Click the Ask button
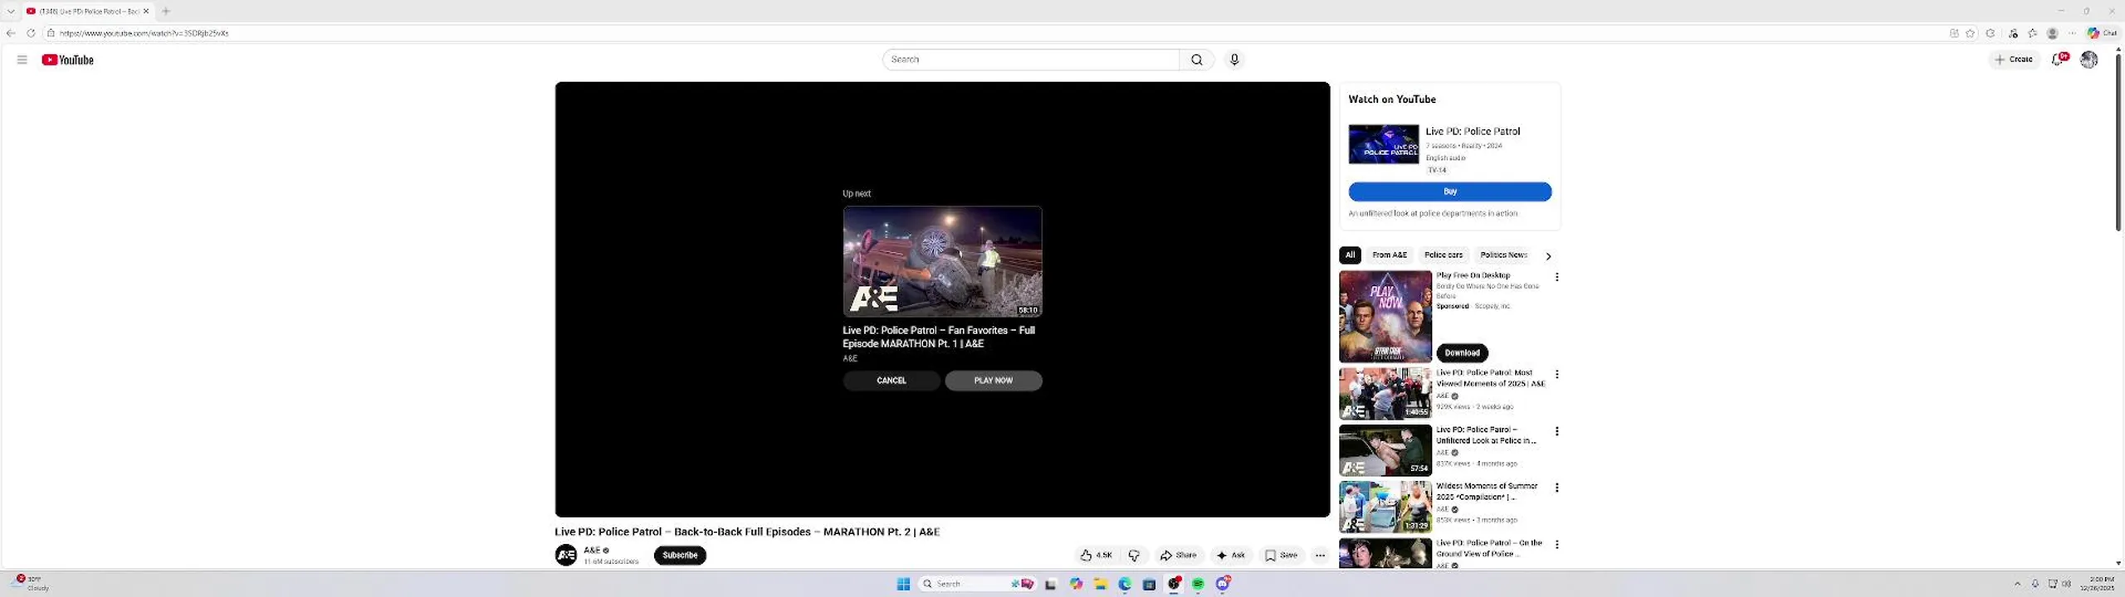Screen dimensions: 2125x597 tap(1230, 556)
